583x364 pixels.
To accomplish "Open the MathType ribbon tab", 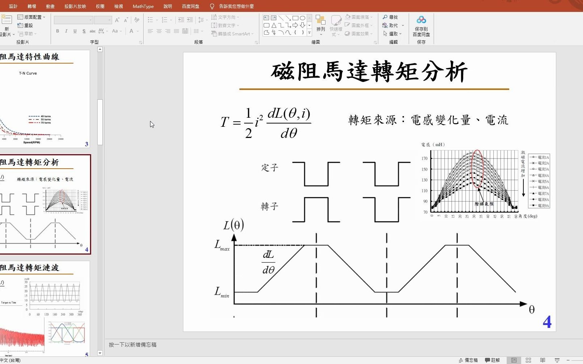I will [x=143, y=6].
